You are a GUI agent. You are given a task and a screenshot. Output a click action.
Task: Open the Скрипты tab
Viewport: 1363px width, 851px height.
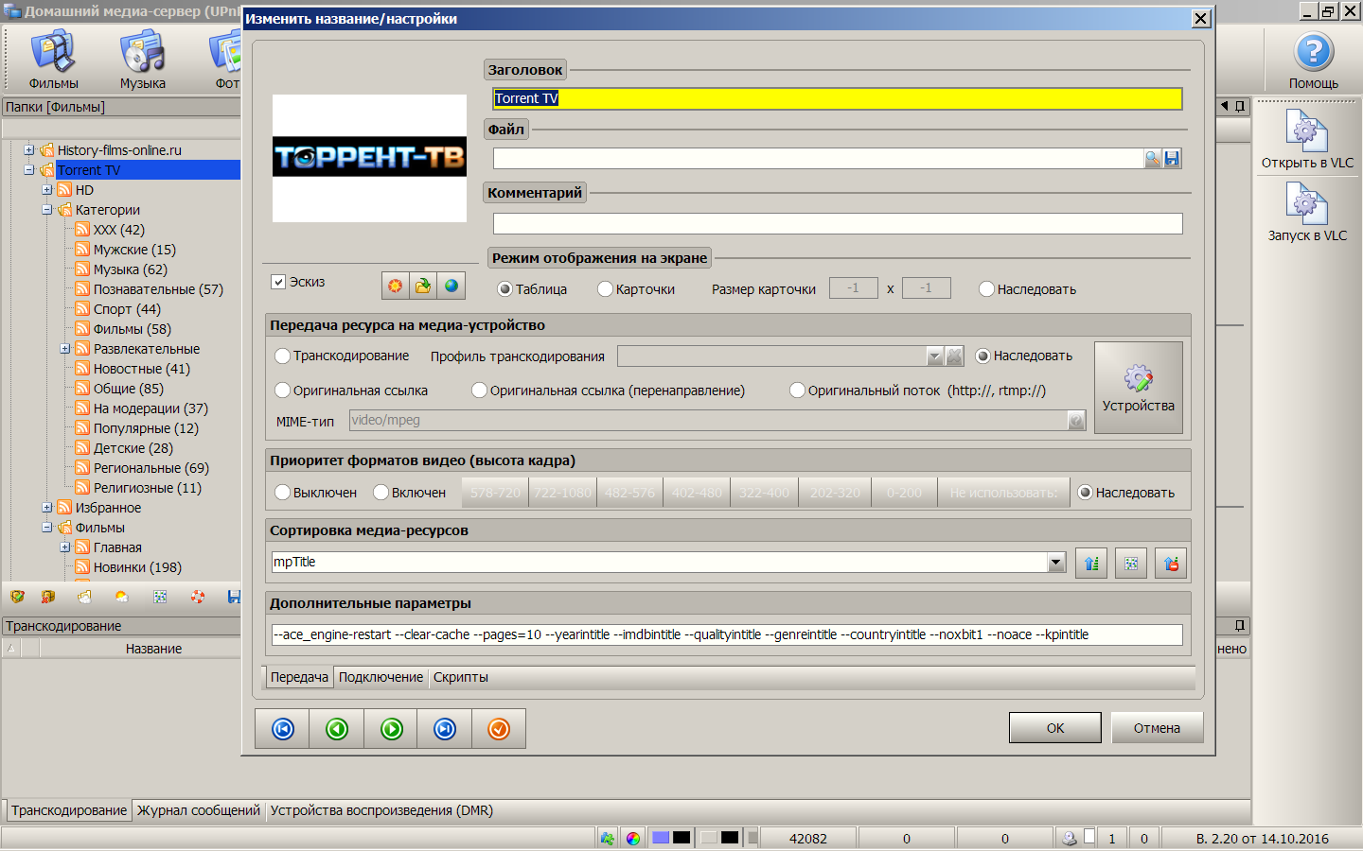pyautogui.click(x=461, y=677)
